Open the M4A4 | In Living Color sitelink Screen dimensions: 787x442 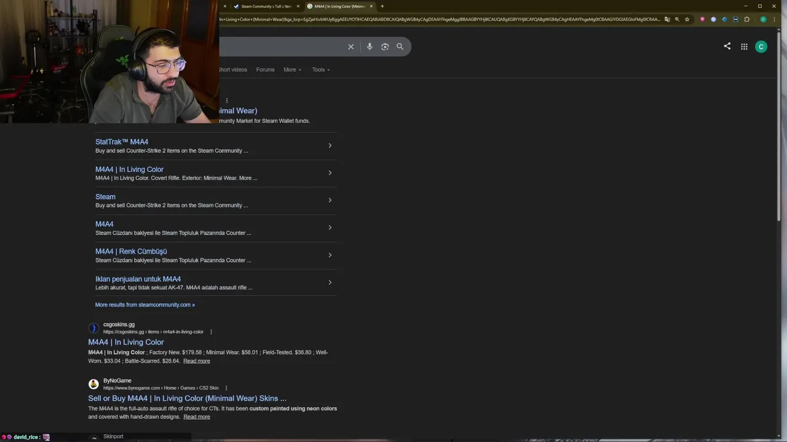129,169
